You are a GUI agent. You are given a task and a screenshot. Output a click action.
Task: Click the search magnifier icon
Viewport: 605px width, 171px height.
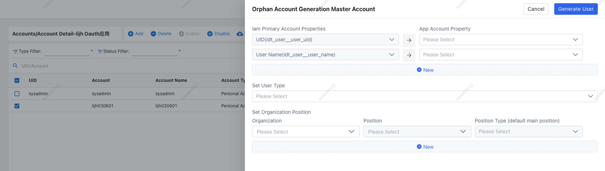click(15, 66)
